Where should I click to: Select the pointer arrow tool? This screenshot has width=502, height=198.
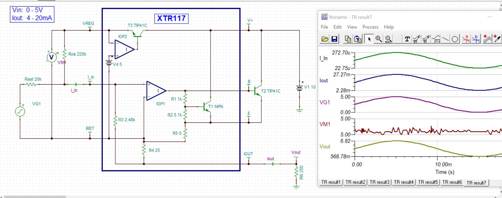click(x=369, y=39)
